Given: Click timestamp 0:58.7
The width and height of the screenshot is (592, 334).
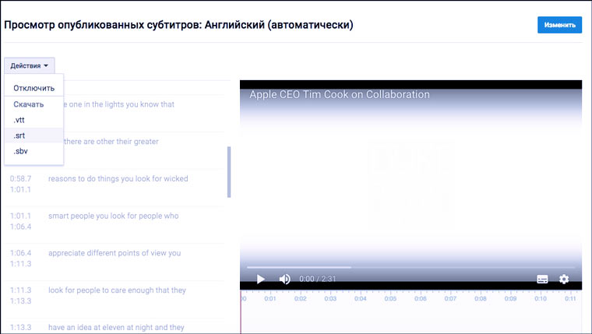Looking at the screenshot, I should (21, 178).
